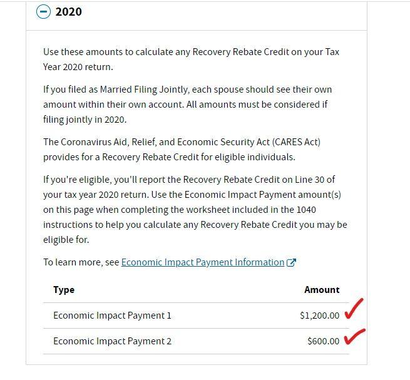Click the 2020 accordion heading

point(68,12)
